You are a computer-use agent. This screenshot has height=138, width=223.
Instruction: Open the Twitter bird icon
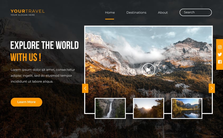click(220, 54)
